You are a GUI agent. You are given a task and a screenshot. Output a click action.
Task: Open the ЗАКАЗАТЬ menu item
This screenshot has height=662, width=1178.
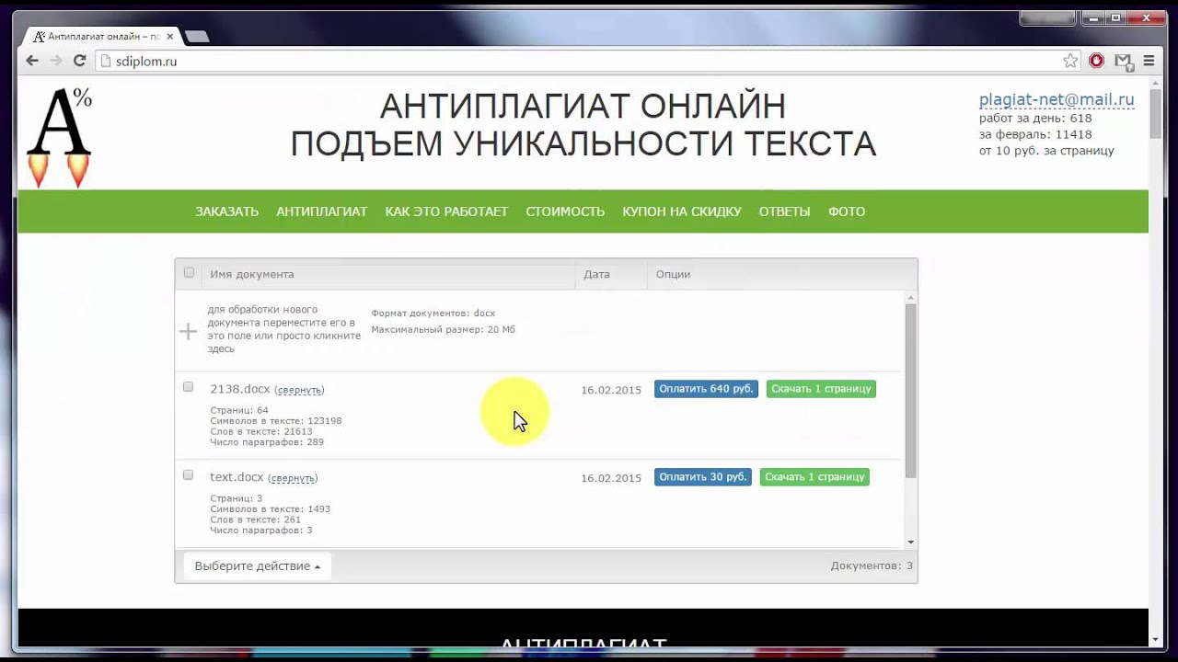226,211
